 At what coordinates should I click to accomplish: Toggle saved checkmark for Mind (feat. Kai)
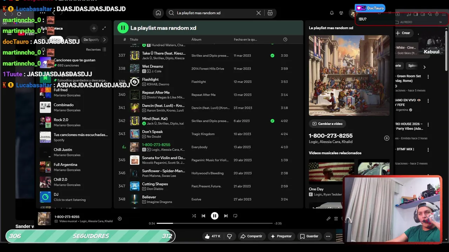[272, 121]
